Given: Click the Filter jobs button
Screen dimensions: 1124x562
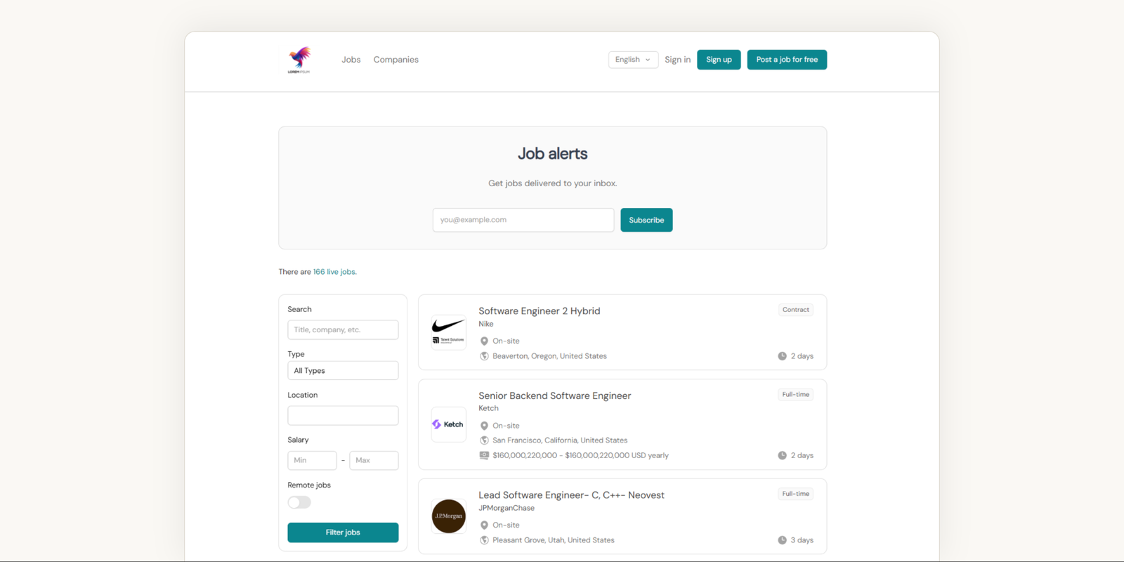Looking at the screenshot, I should point(343,532).
